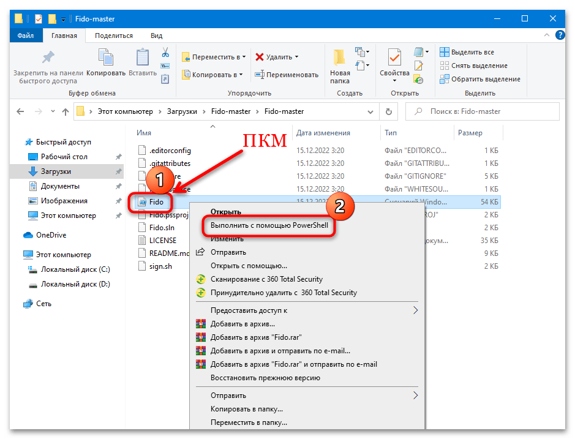Click the Cut scissors icon
This screenshot has width=575, height=439.
point(165,53)
